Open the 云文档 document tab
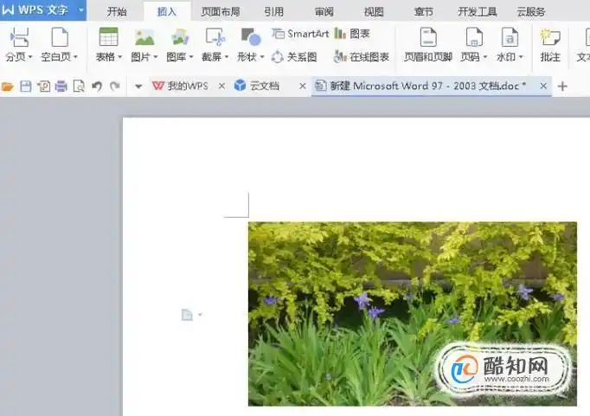 click(266, 86)
